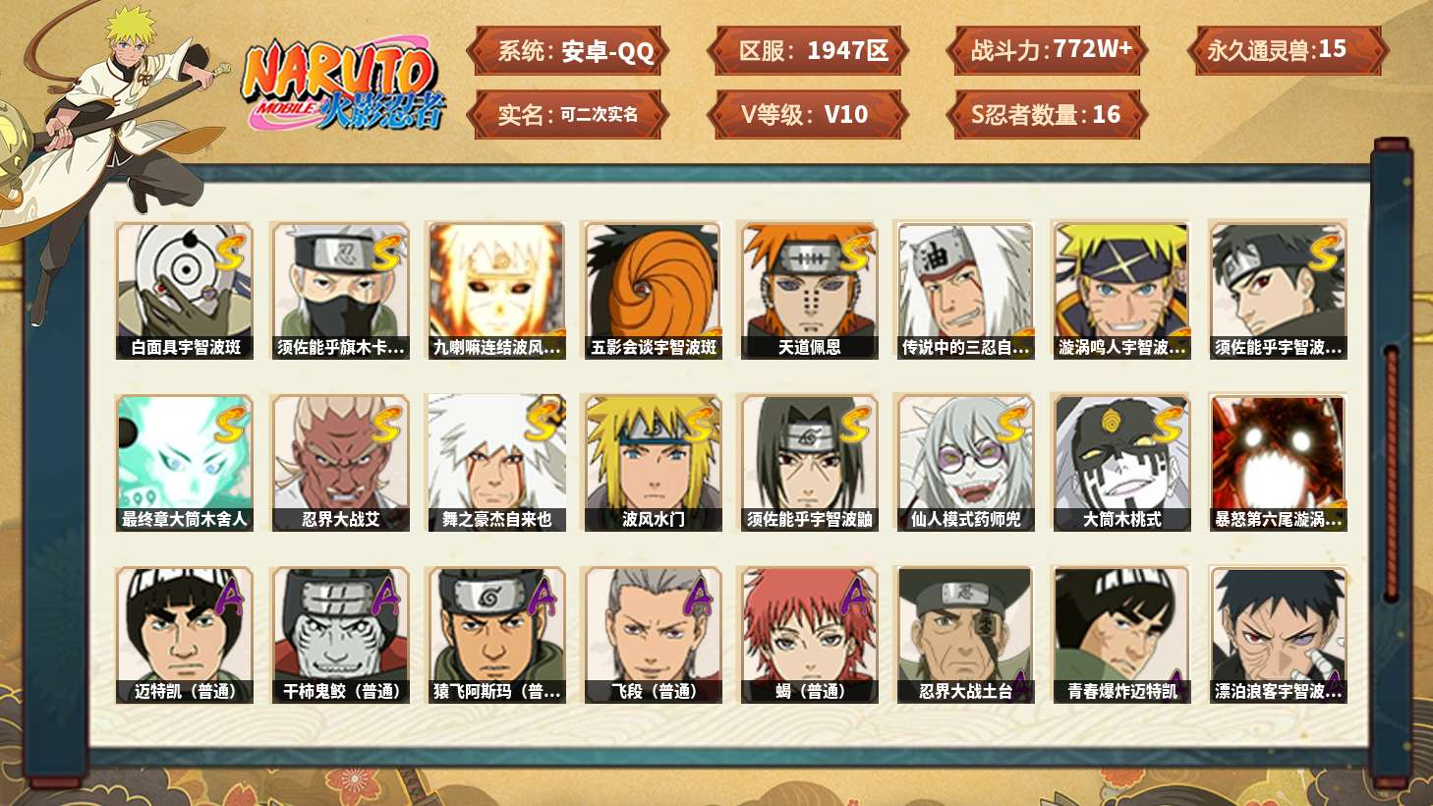This screenshot has width=1433, height=806.
Task: Select the 忍界大战艾 ninja portrait
Action: [x=341, y=463]
